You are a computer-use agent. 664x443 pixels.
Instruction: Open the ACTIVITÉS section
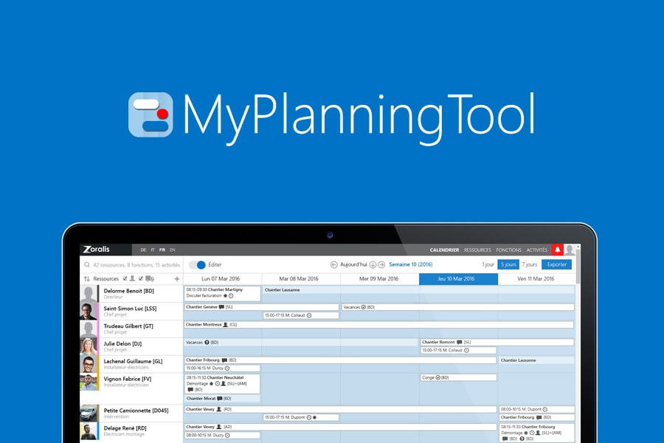(x=536, y=249)
